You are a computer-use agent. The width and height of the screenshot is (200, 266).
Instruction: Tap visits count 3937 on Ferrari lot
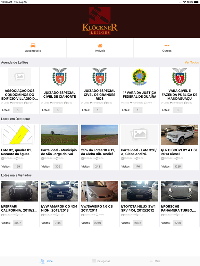point(17,223)
